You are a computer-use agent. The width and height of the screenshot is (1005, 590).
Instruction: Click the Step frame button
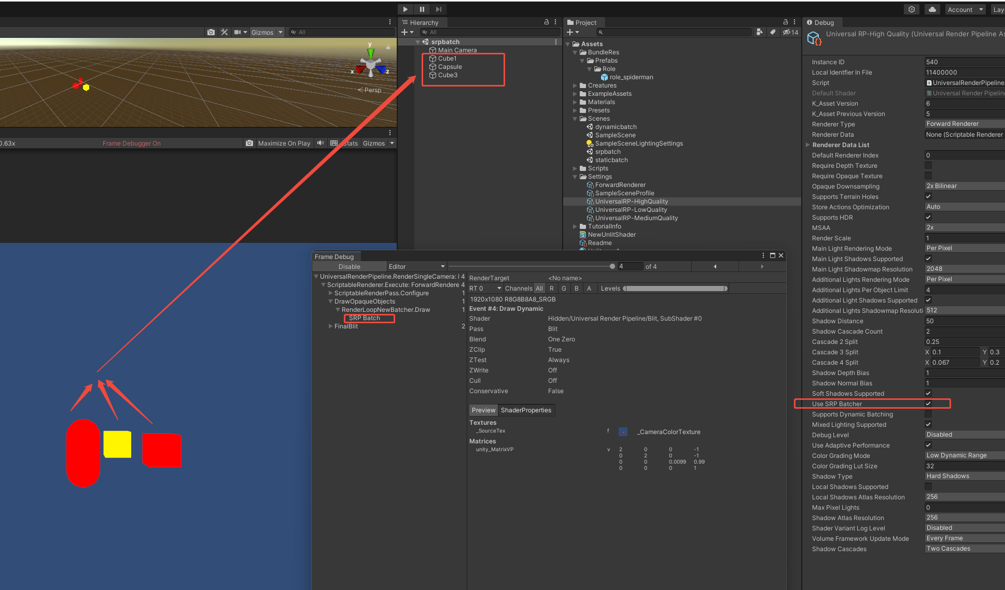439,9
